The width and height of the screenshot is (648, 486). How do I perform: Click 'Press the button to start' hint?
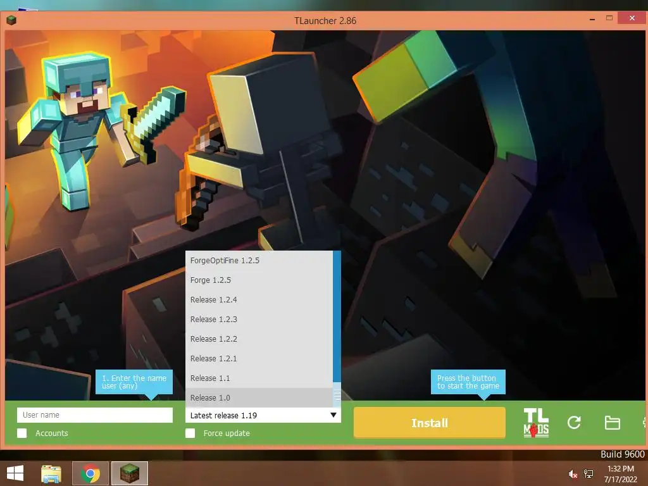(468, 382)
